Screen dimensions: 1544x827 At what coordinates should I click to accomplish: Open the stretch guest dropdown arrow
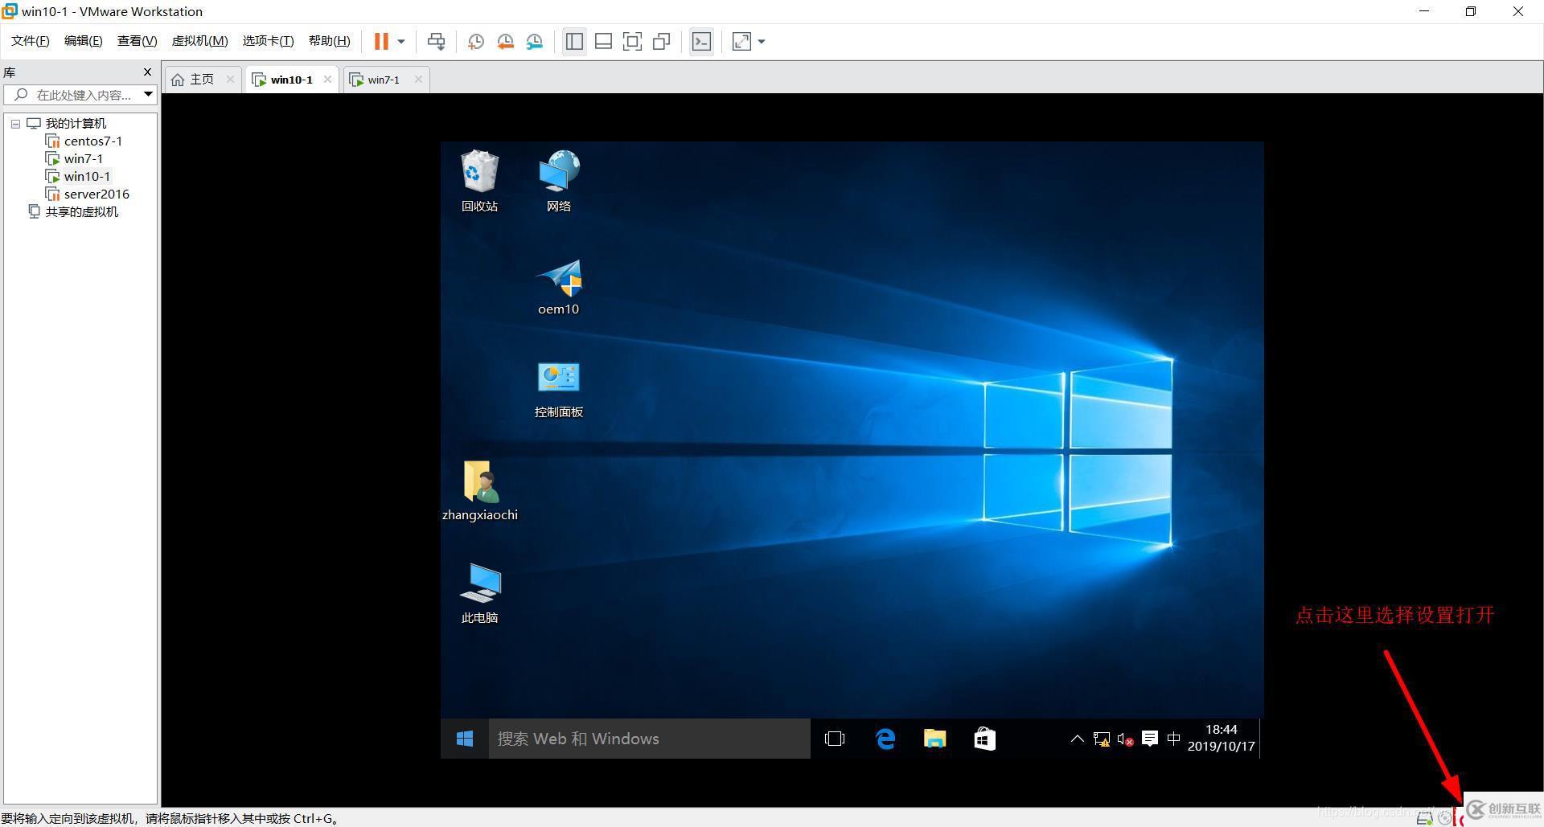coord(762,42)
